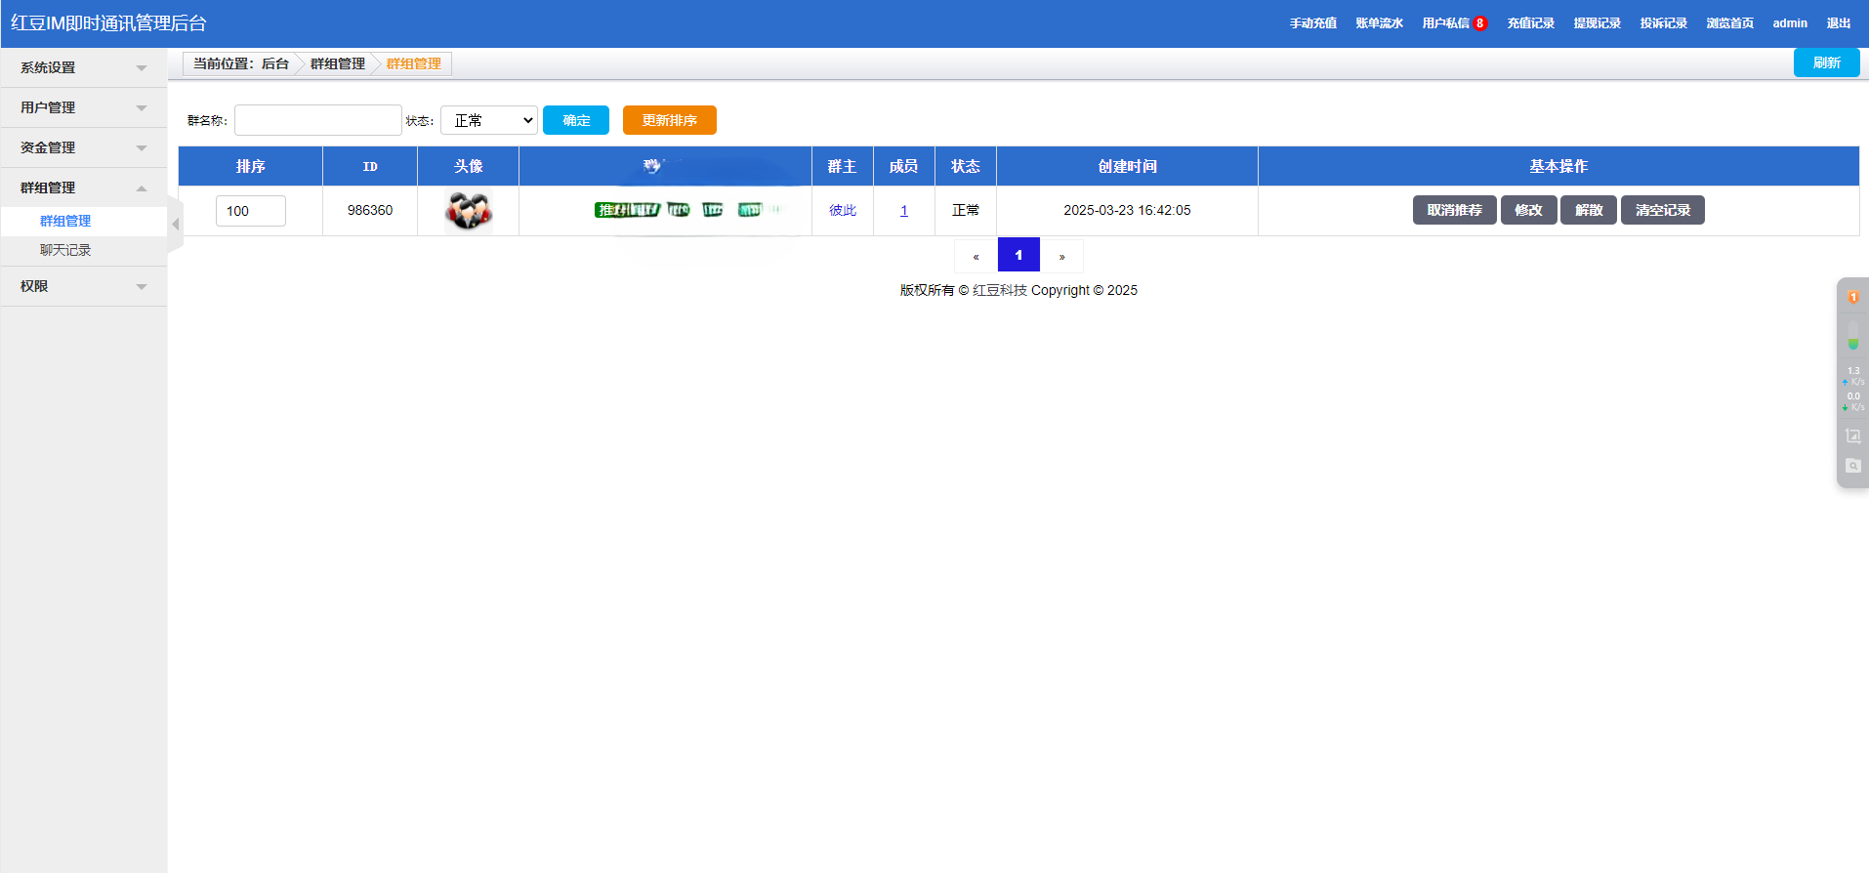Click the 群主 column header
Image resolution: width=1869 pixels, height=873 pixels.
(x=842, y=166)
